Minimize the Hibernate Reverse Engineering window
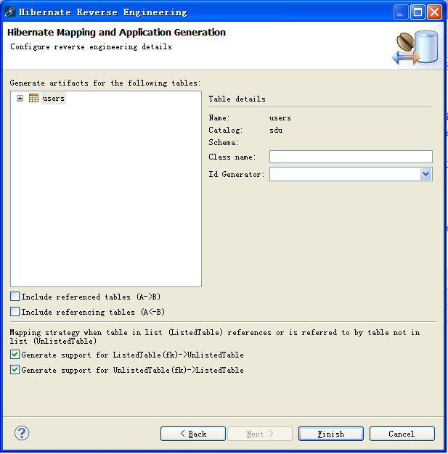The height and width of the screenshot is (454, 448). (401, 12)
